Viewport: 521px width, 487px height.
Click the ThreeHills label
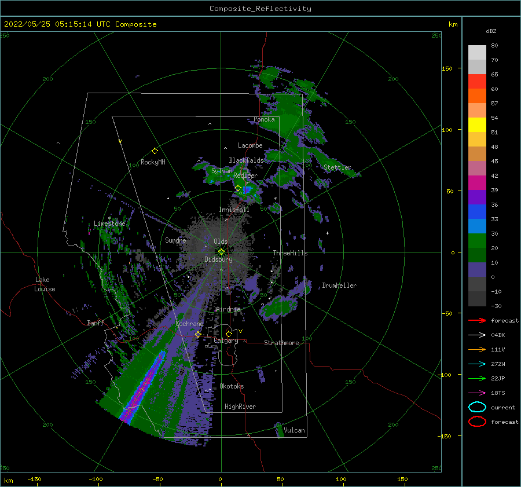tap(290, 253)
